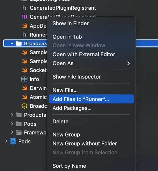Collapse the Broadcast folder group
This screenshot has height=171, width=158.
point(12,43)
